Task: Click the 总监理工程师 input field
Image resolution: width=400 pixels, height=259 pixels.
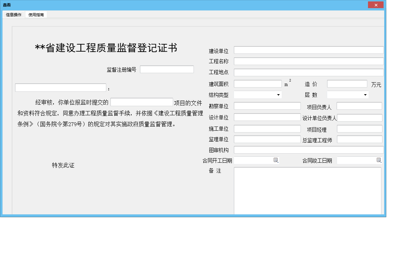Action: click(359, 139)
